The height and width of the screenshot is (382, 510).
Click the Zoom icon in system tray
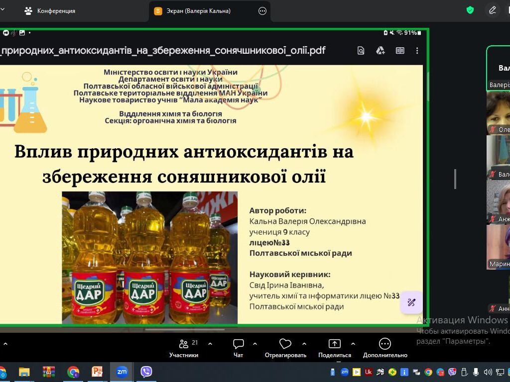point(345,372)
